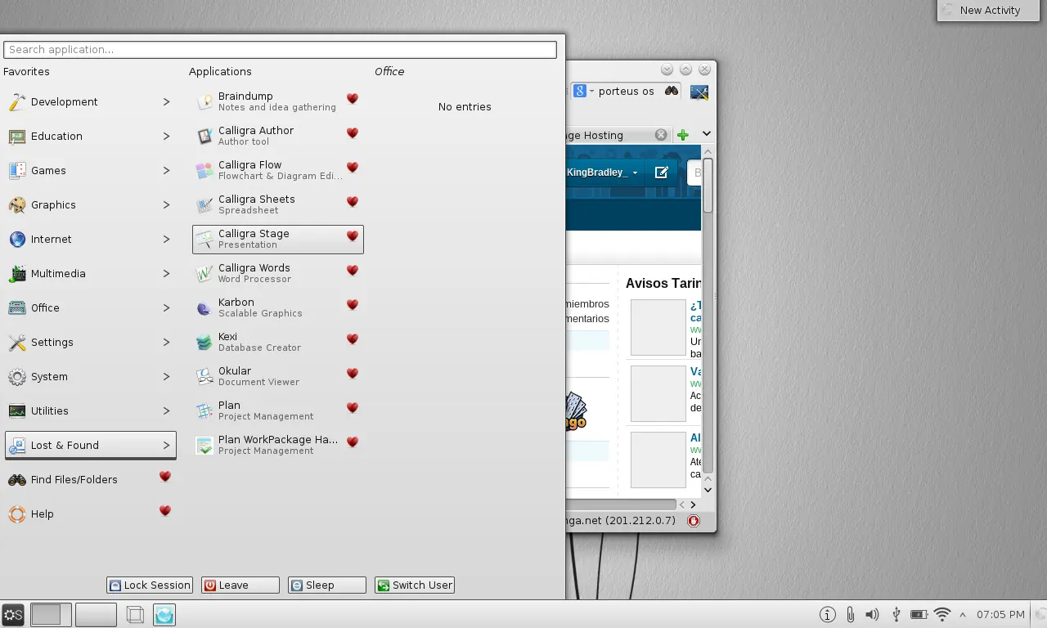Viewport: 1047px width, 628px height.
Task: Click the volume speaker tray icon
Action: point(873,614)
